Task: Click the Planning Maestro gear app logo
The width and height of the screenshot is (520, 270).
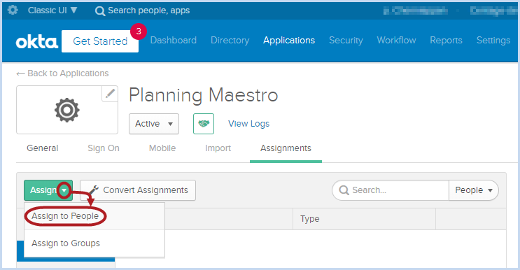Action: tap(67, 110)
